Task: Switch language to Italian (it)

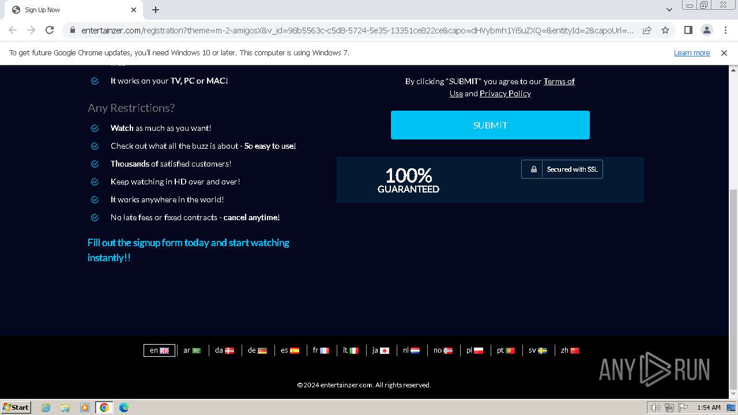Action: coord(351,350)
